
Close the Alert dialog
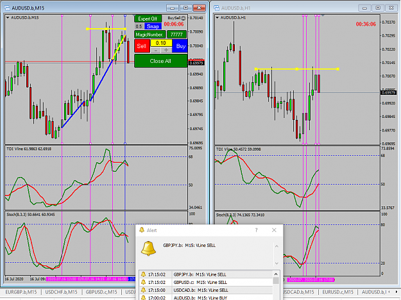[x=274, y=230]
